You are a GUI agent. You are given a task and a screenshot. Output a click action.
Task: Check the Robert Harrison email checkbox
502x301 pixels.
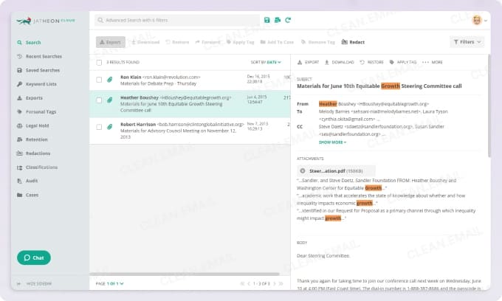coord(99,127)
